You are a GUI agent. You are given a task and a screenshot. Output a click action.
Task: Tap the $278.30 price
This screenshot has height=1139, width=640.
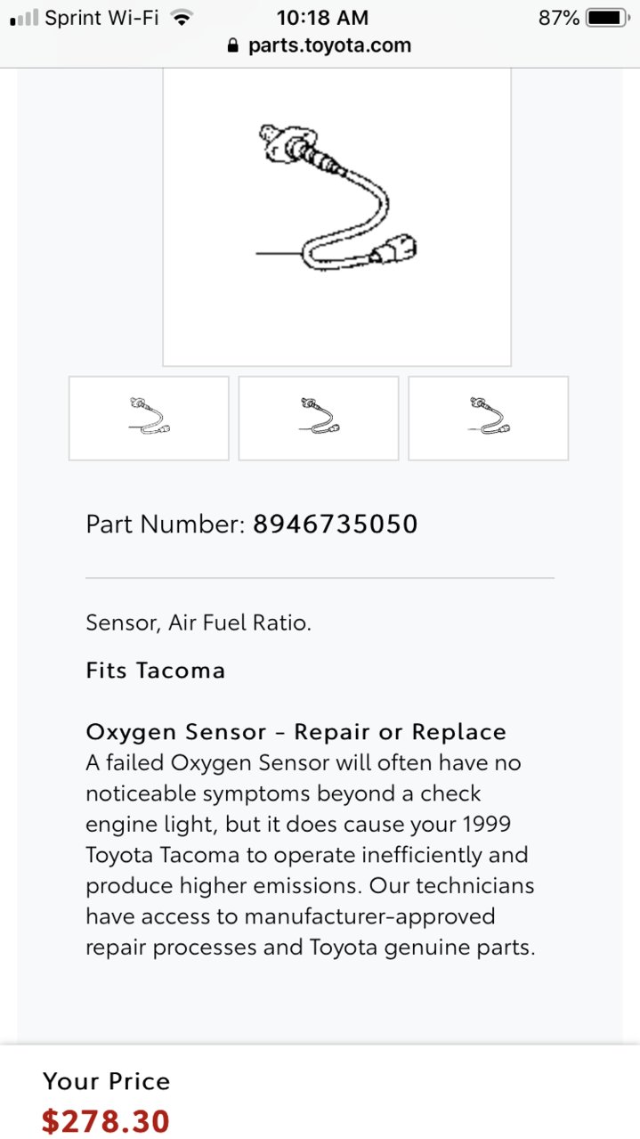105,1121
